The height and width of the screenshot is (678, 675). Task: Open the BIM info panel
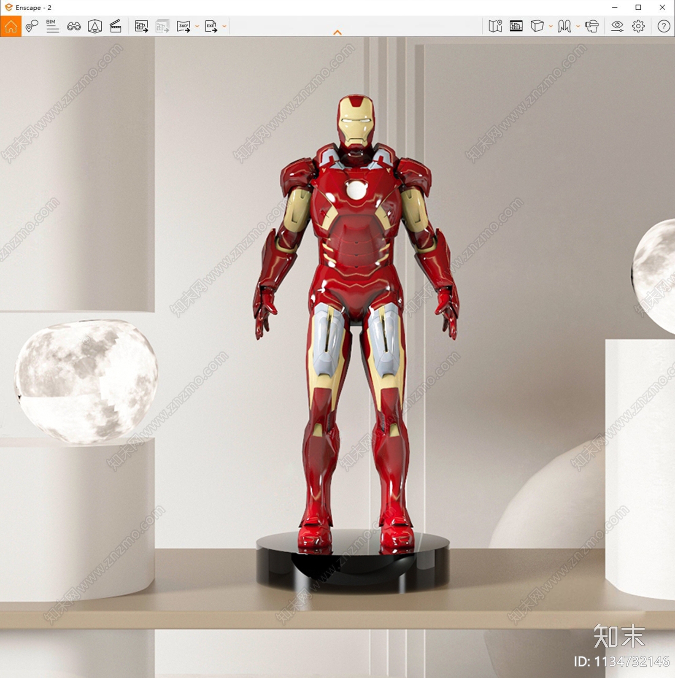tap(52, 26)
